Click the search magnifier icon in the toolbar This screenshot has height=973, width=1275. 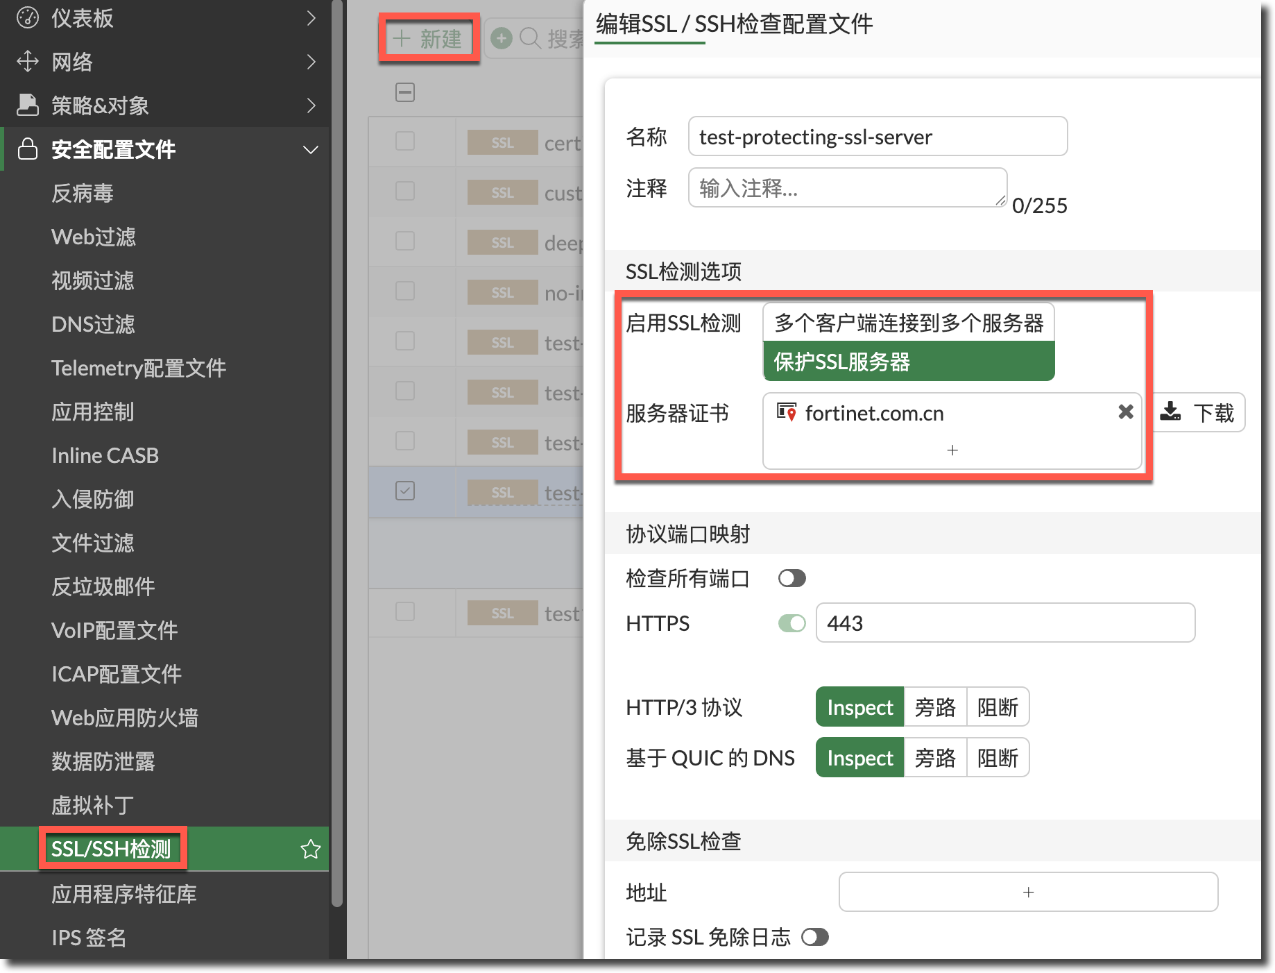(530, 38)
